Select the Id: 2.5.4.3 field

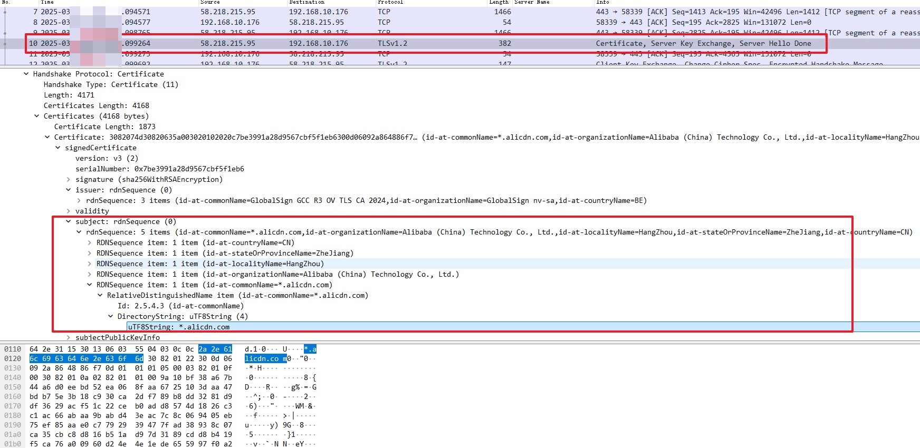pyautogui.click(x=180, y=306)
